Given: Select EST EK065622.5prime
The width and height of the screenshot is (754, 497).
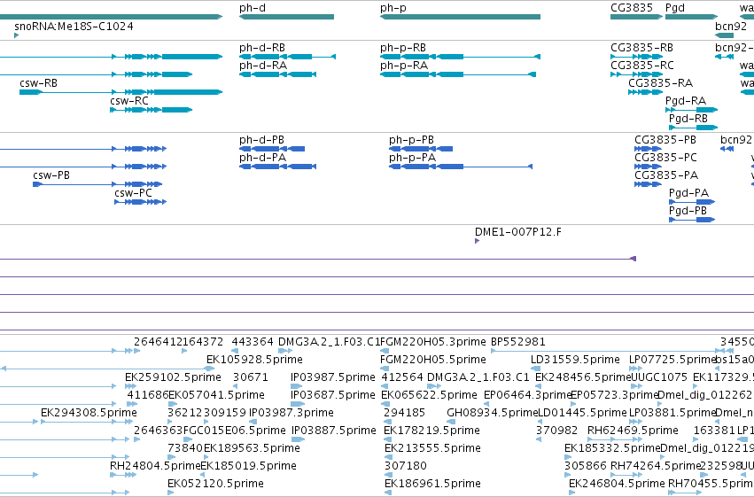Looking at the screenshot, I should tap(385, 404).
